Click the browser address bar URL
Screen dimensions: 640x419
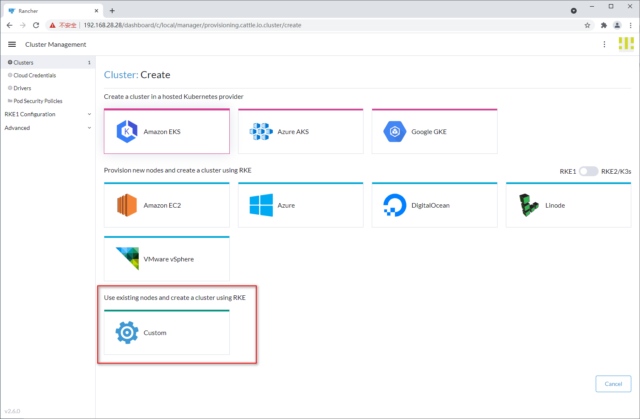[192, 25]
